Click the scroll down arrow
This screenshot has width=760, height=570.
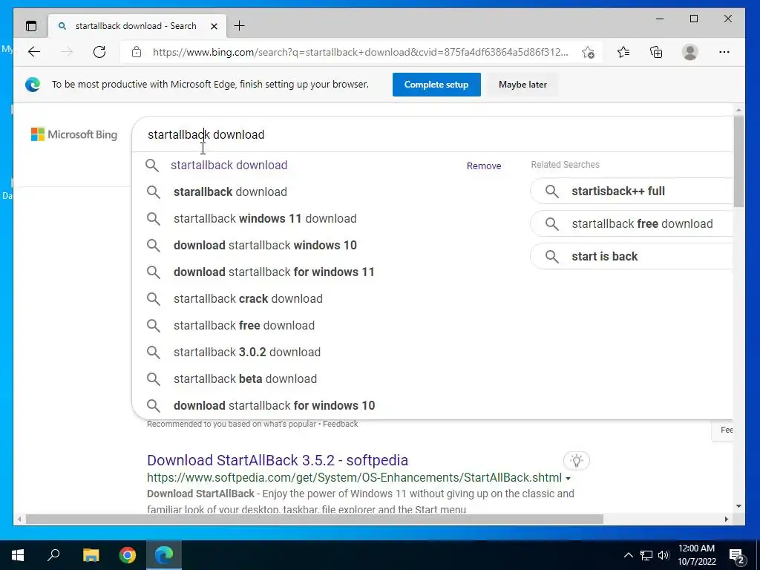[738, 506]
